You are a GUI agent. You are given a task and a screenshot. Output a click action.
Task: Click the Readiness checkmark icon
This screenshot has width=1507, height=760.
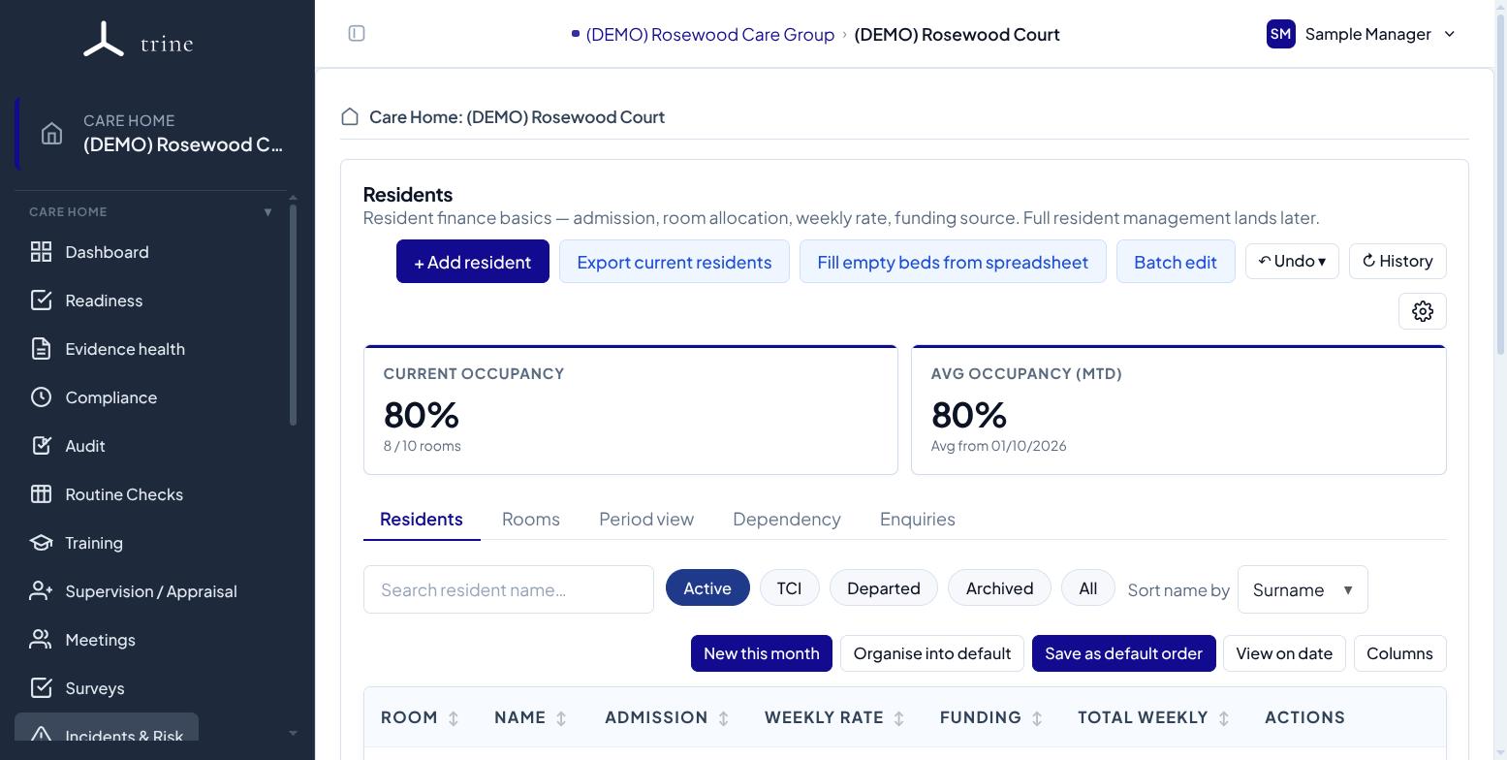(41, 301)
